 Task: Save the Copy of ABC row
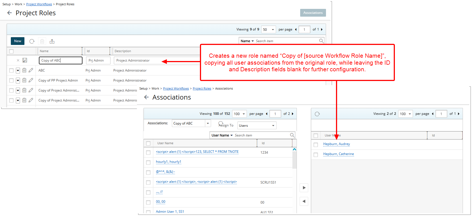[25, 60]
